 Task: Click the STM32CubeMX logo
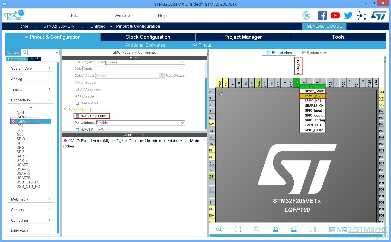point(14,15)
